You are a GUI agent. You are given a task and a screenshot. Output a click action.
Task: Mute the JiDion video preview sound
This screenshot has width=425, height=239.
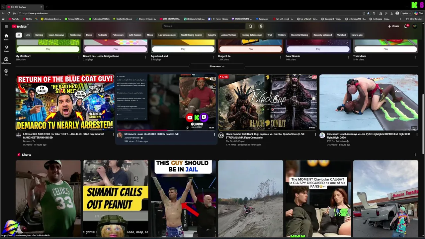(x=211, y=79)
